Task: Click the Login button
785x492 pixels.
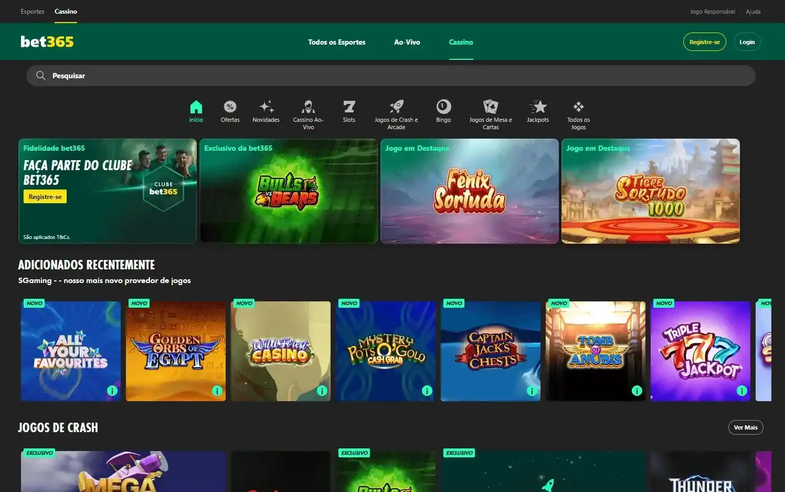Action: pos(747,41)
